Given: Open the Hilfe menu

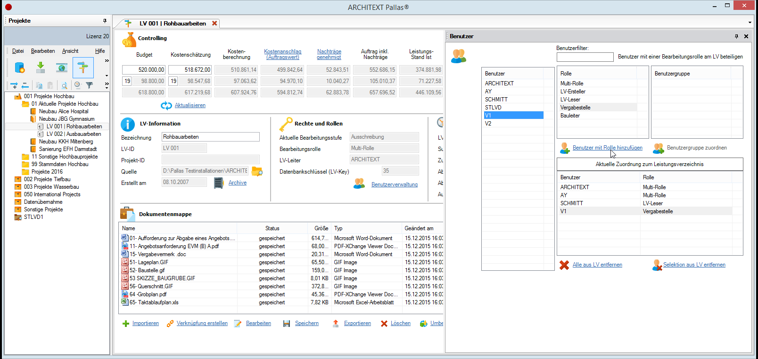Looking at the screenshot, I should click(100, 51).
